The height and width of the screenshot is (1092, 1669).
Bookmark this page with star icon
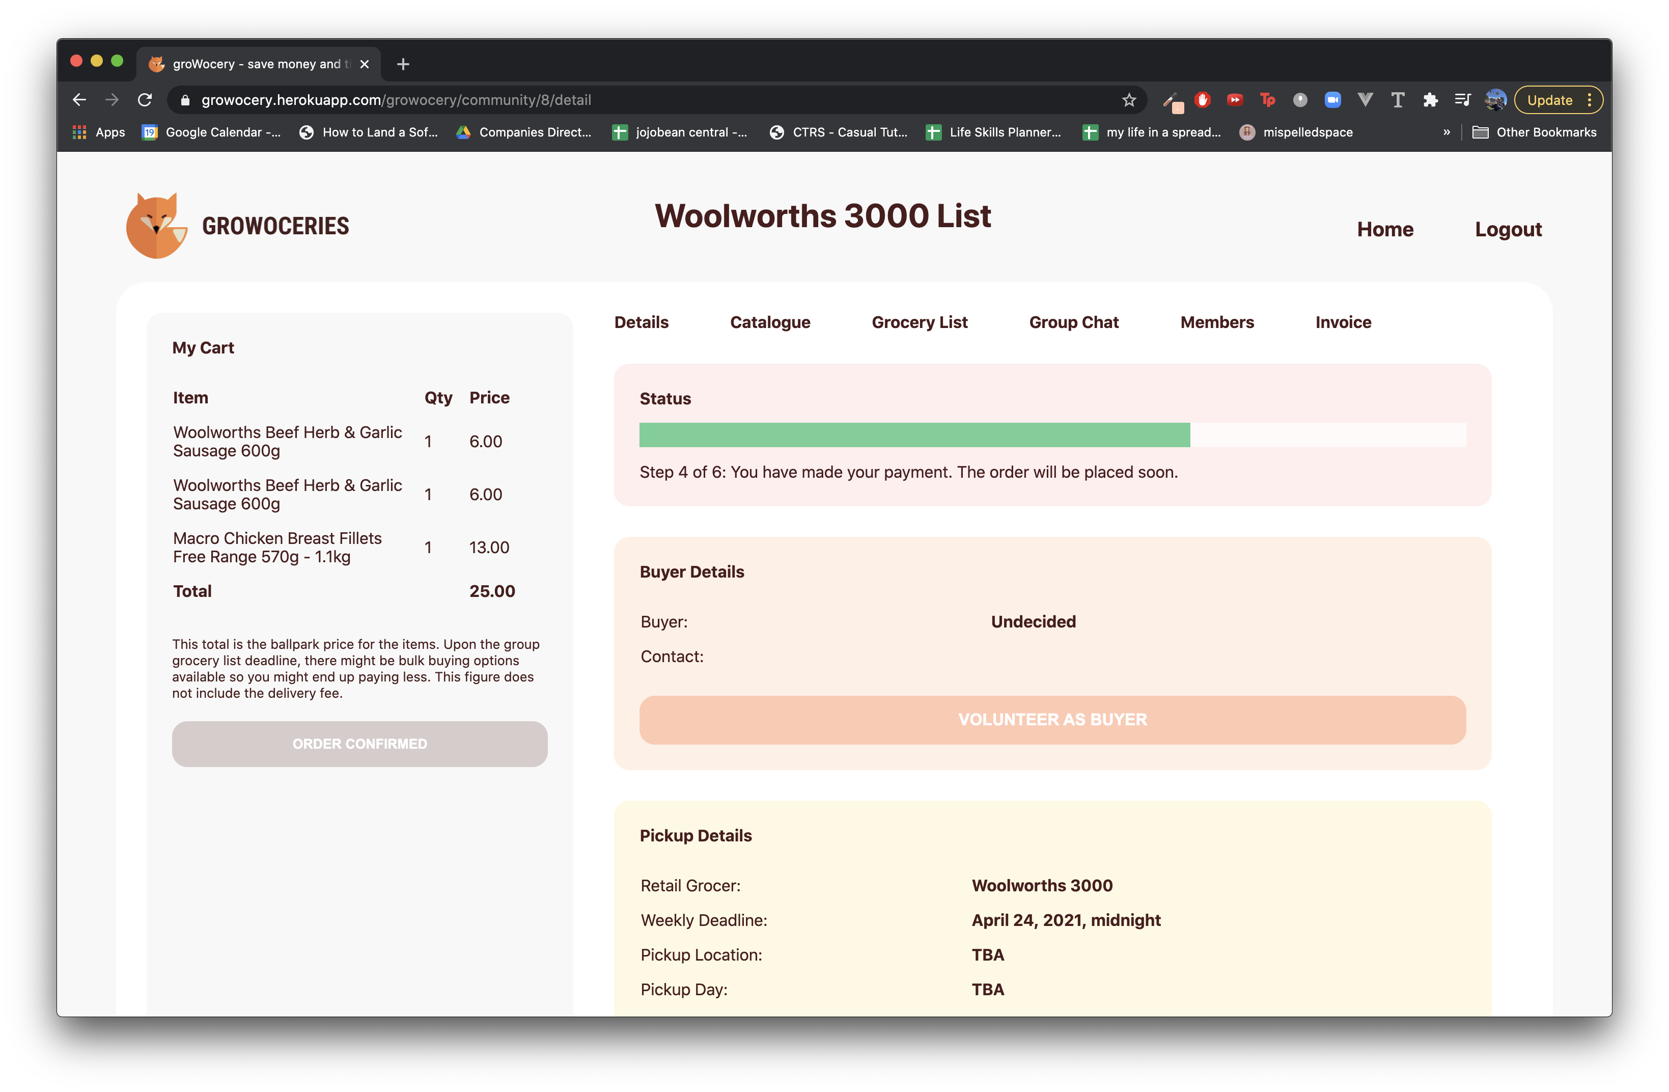click(1128, 100)
